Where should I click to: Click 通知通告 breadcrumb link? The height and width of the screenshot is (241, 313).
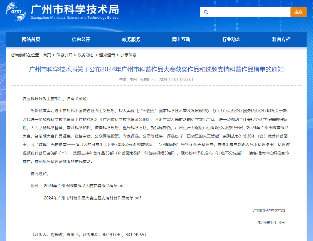107,55
